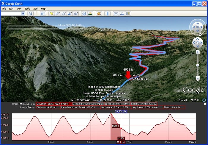Toggle historical imagery clock icon
The width and height of the screenshot is (208, 145).
point(84,13)
